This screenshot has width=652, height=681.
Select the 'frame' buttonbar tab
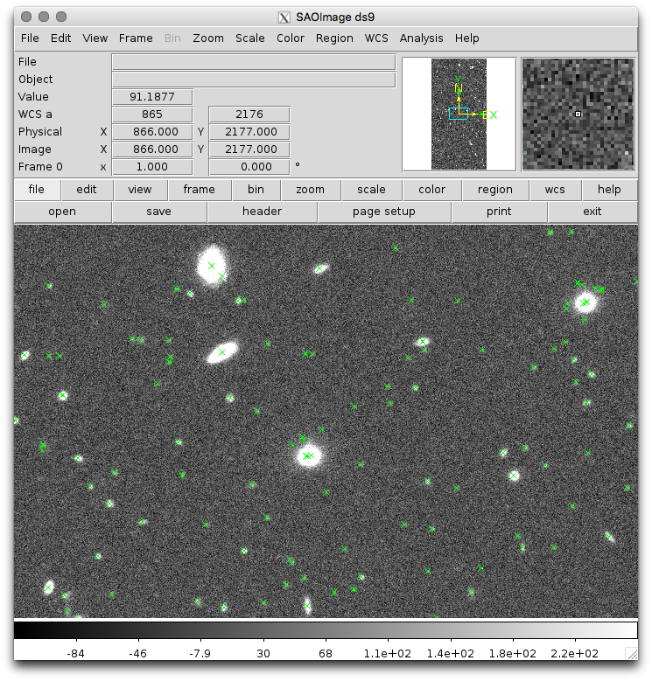click(199, 190)
